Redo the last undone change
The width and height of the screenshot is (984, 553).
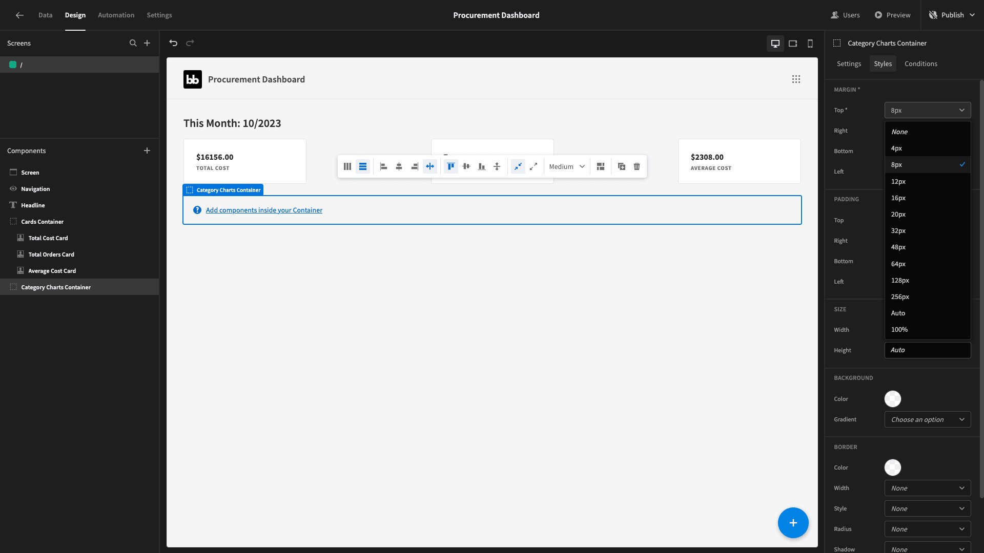pos(190,43)
